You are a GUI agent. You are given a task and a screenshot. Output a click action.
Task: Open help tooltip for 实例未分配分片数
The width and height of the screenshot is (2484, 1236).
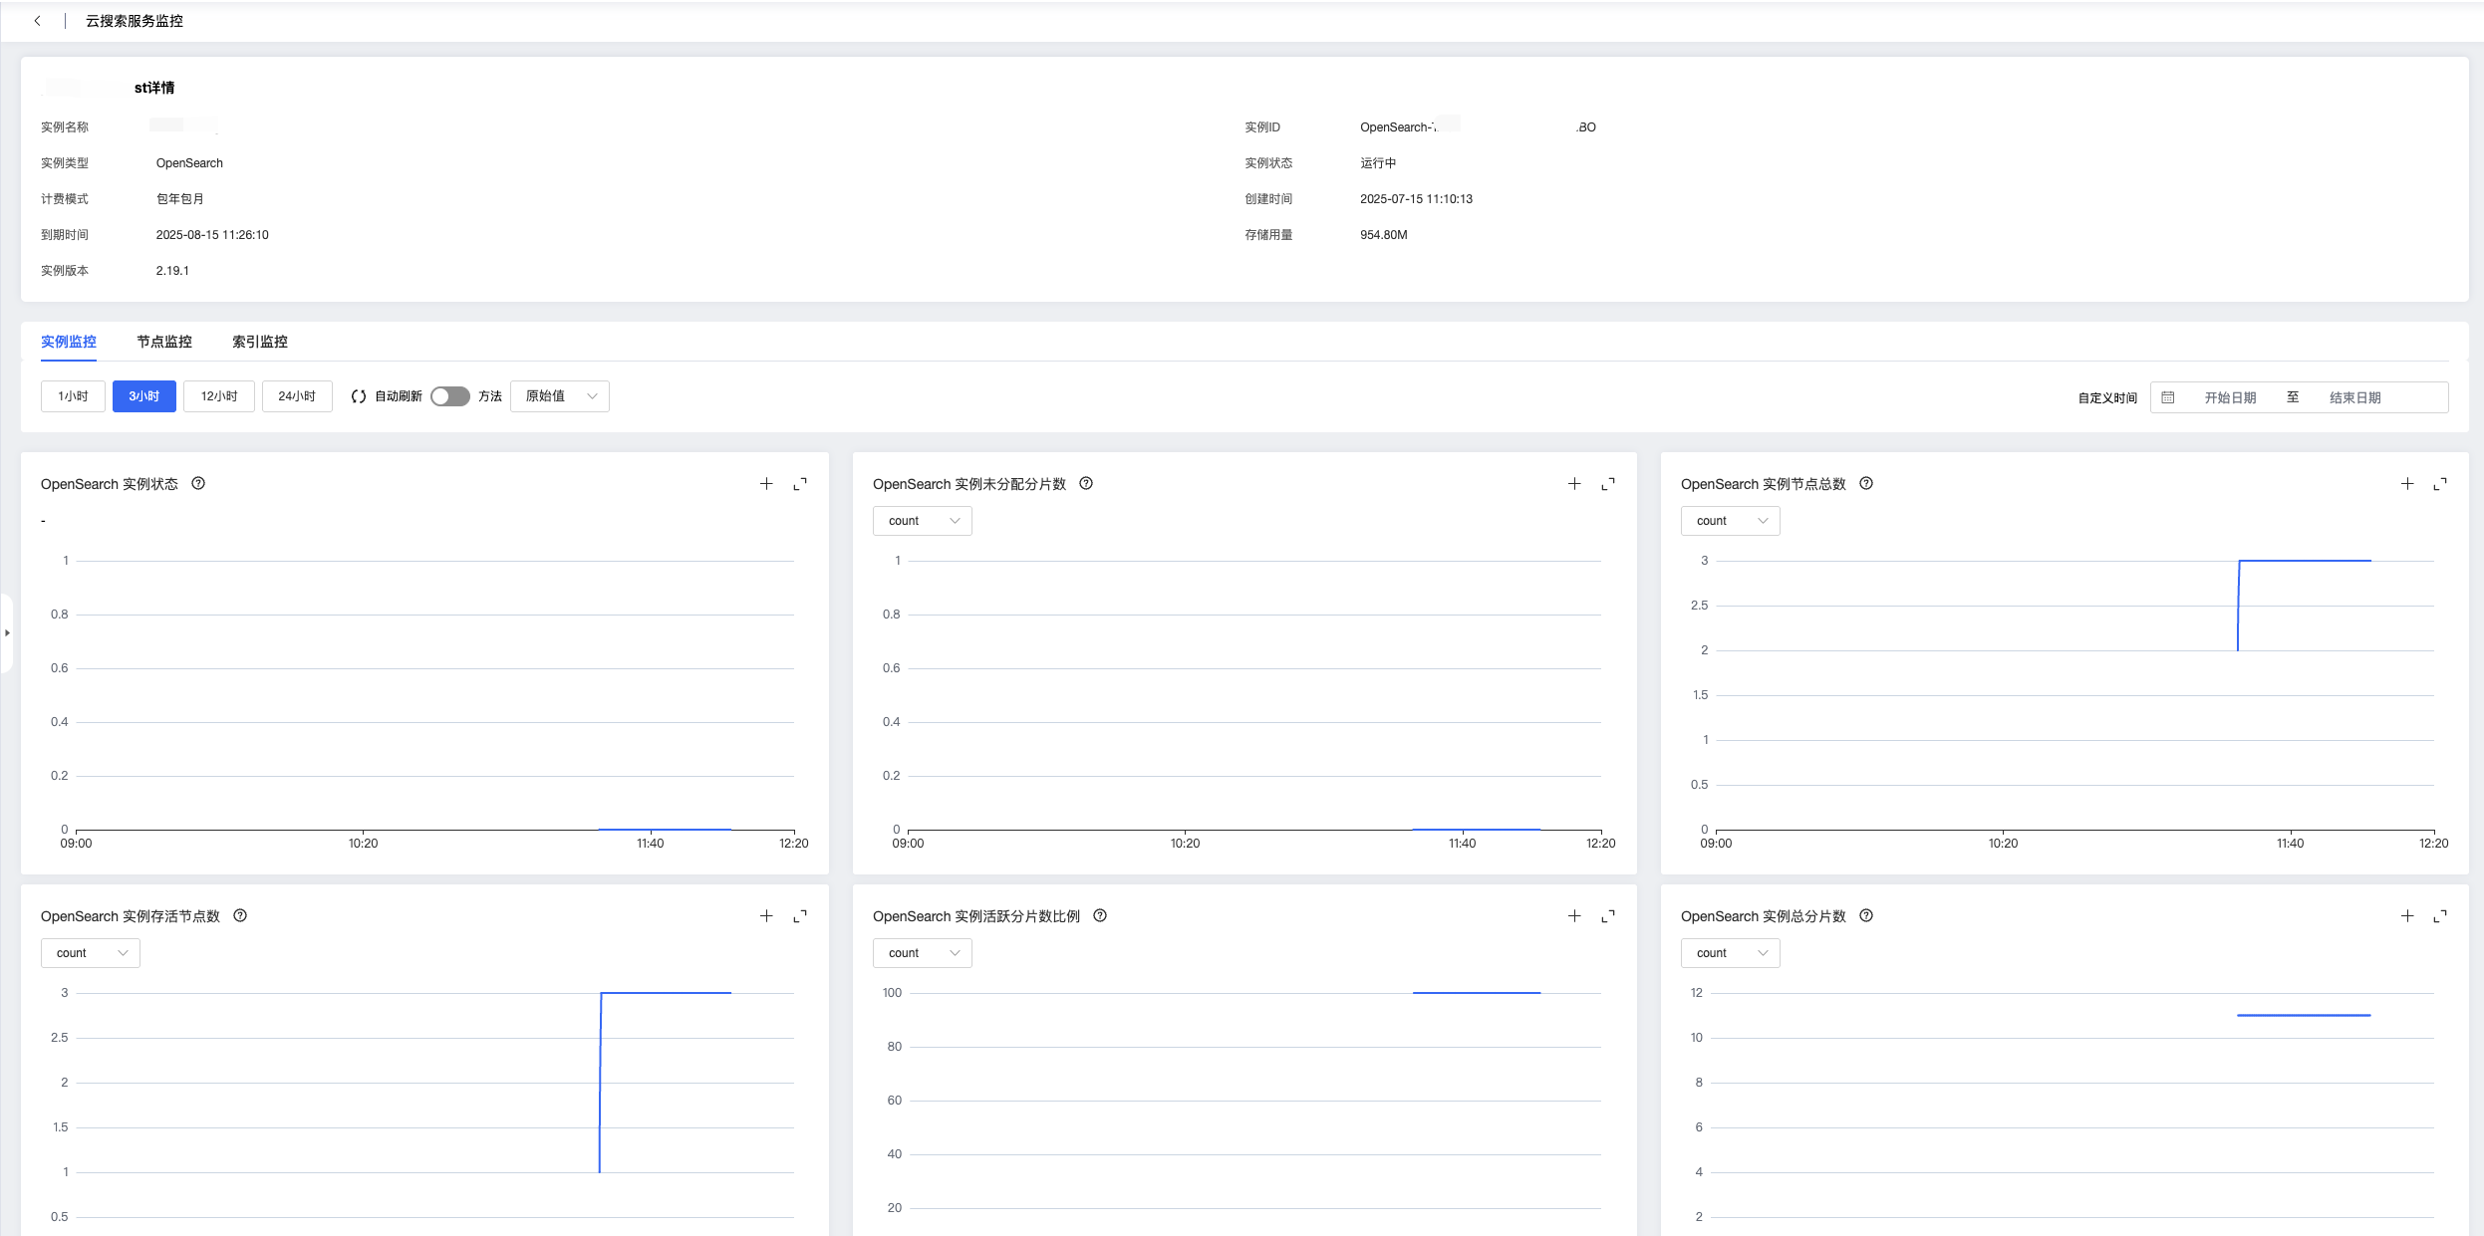tap(1086, 484)
